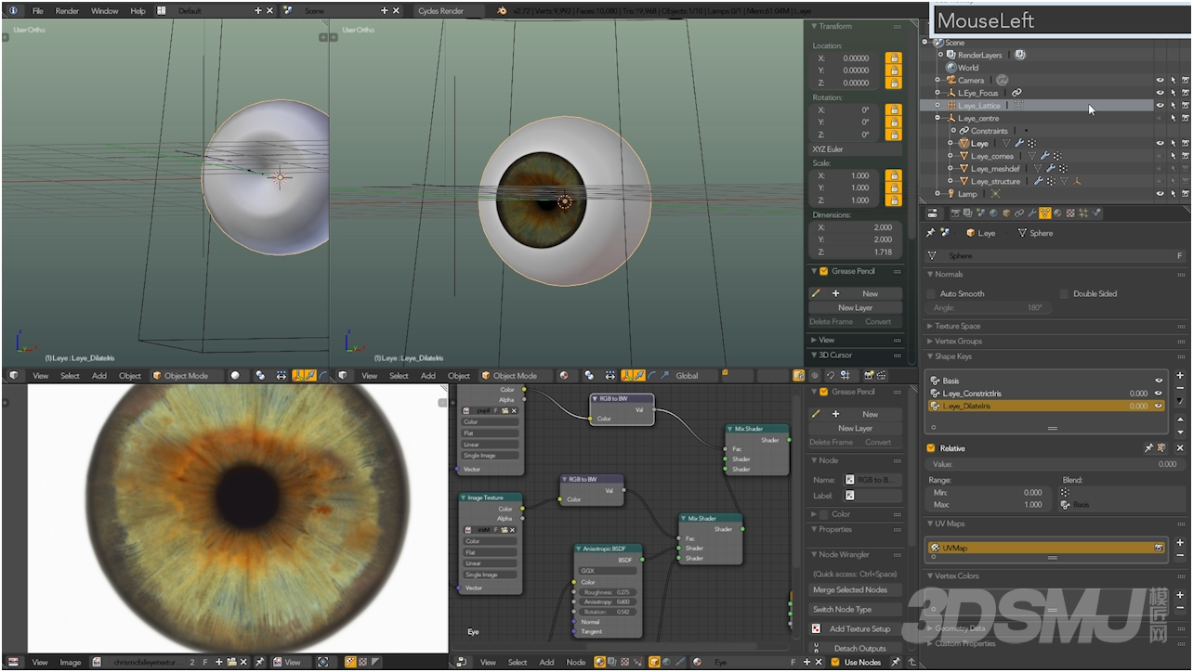Click the Detach Outputs button
This screenshot has height=672, width=1193.
coord(856,648)
